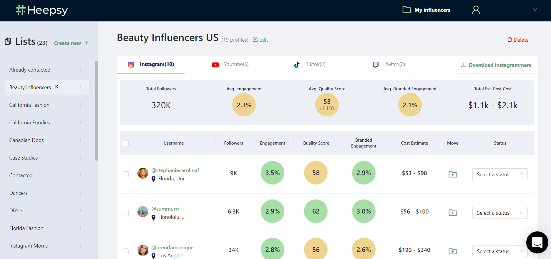Image resolution: width=551 pixels, height=259 pixels.
Task: Delete the Beauty Influencers US list
Action: [x=518, y=40]
